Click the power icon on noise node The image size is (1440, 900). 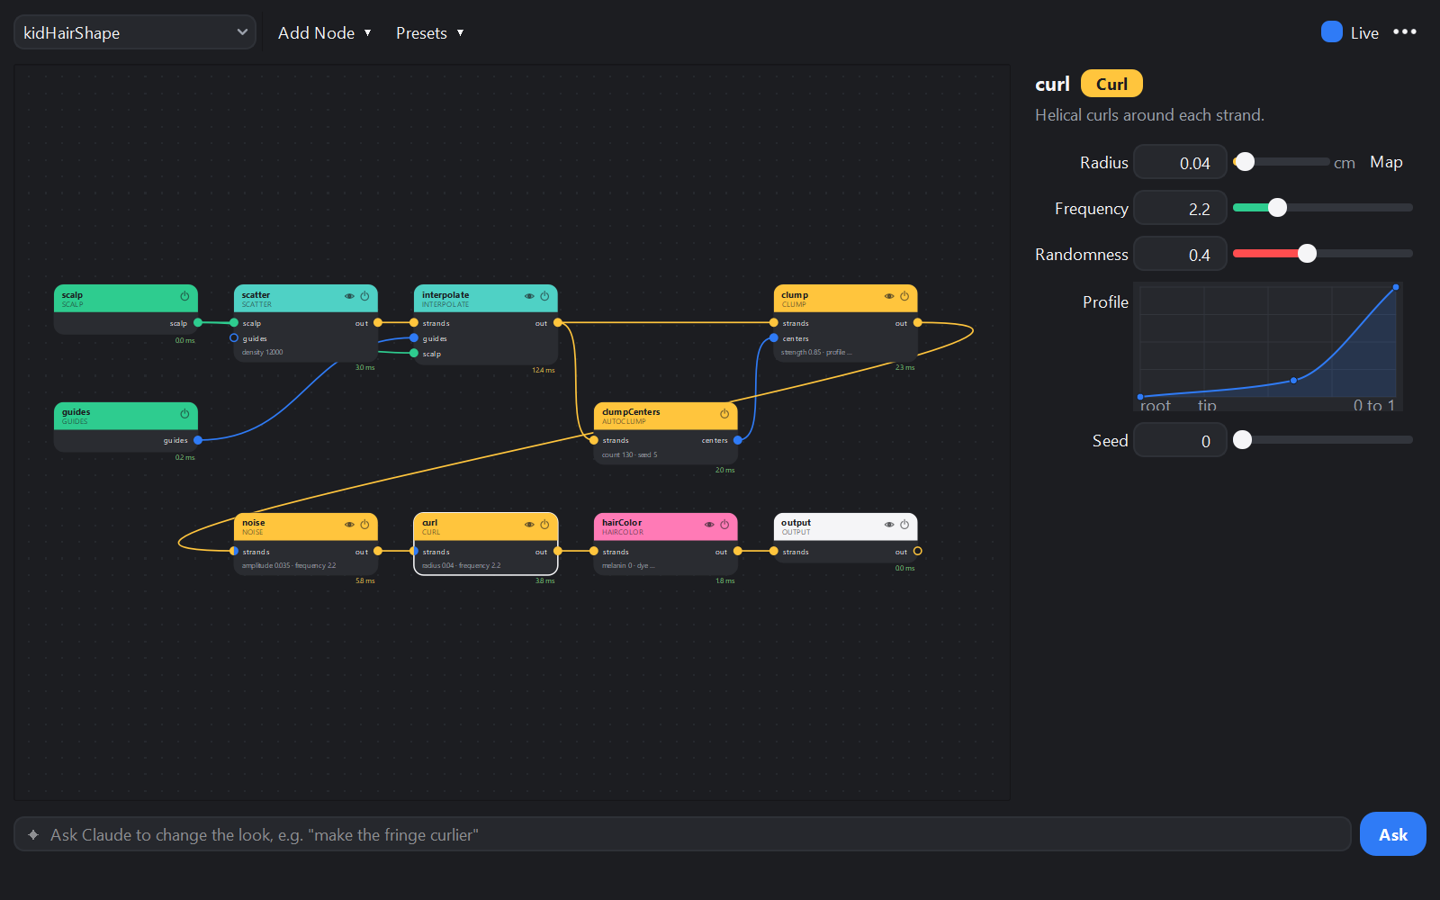(x=364, y=525)
